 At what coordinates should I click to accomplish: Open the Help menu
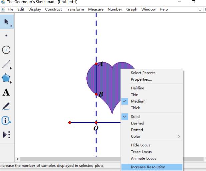point(164,9)
